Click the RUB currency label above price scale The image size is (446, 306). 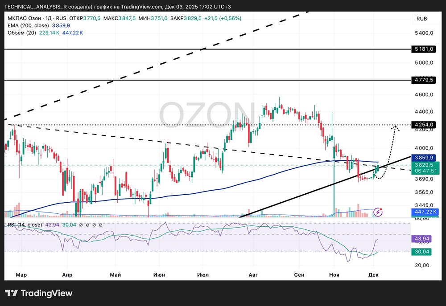click(x=421, y=19)
